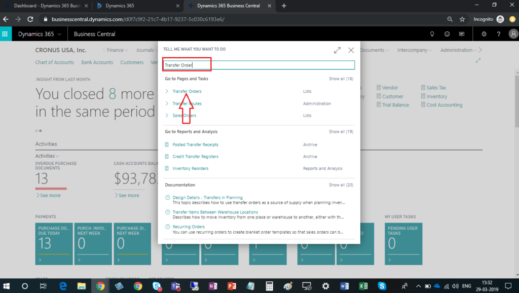Screen dimensions: 519x293
Task: Open Chart of Accounts menu item
Action: [54, 62]
